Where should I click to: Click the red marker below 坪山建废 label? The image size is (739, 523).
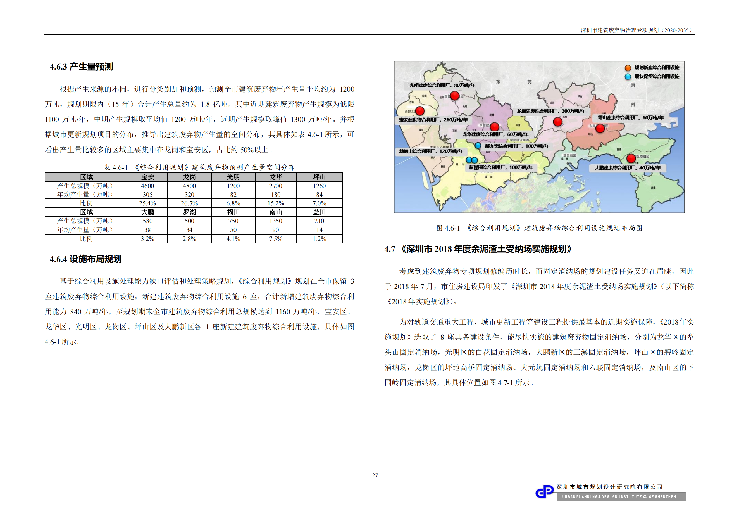[600, 129]
